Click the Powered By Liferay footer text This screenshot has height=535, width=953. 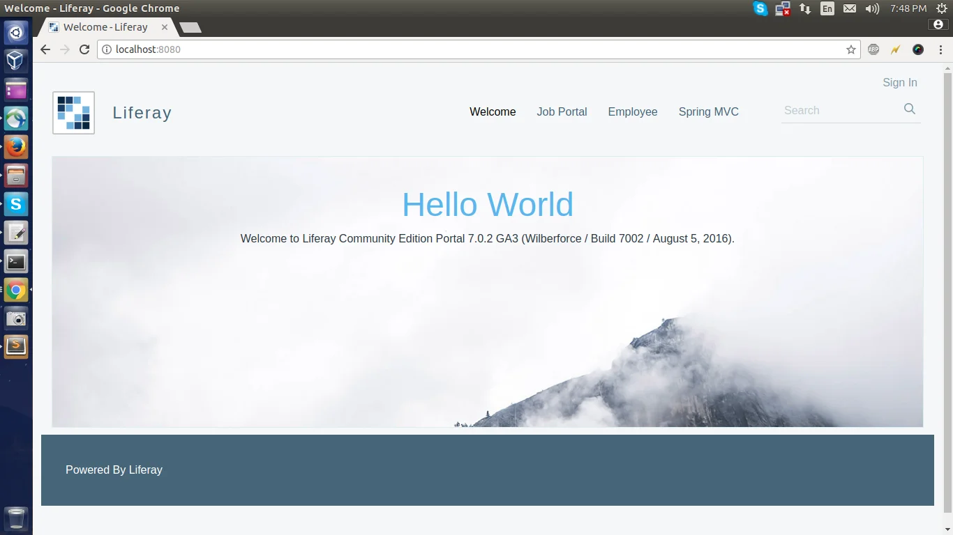click(x=114, y=470)
